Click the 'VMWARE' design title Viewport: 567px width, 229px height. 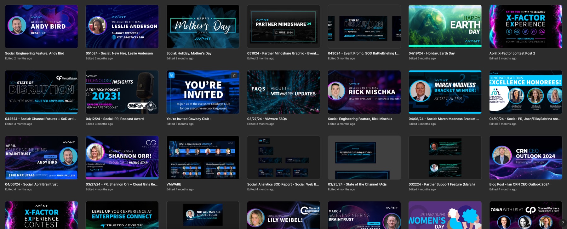pos(174,184)
